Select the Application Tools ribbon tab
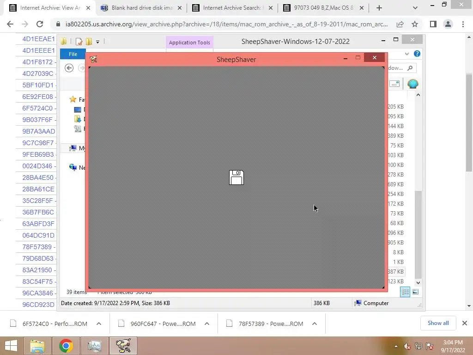This screenshot has width=473, height=355. (189, 43)
